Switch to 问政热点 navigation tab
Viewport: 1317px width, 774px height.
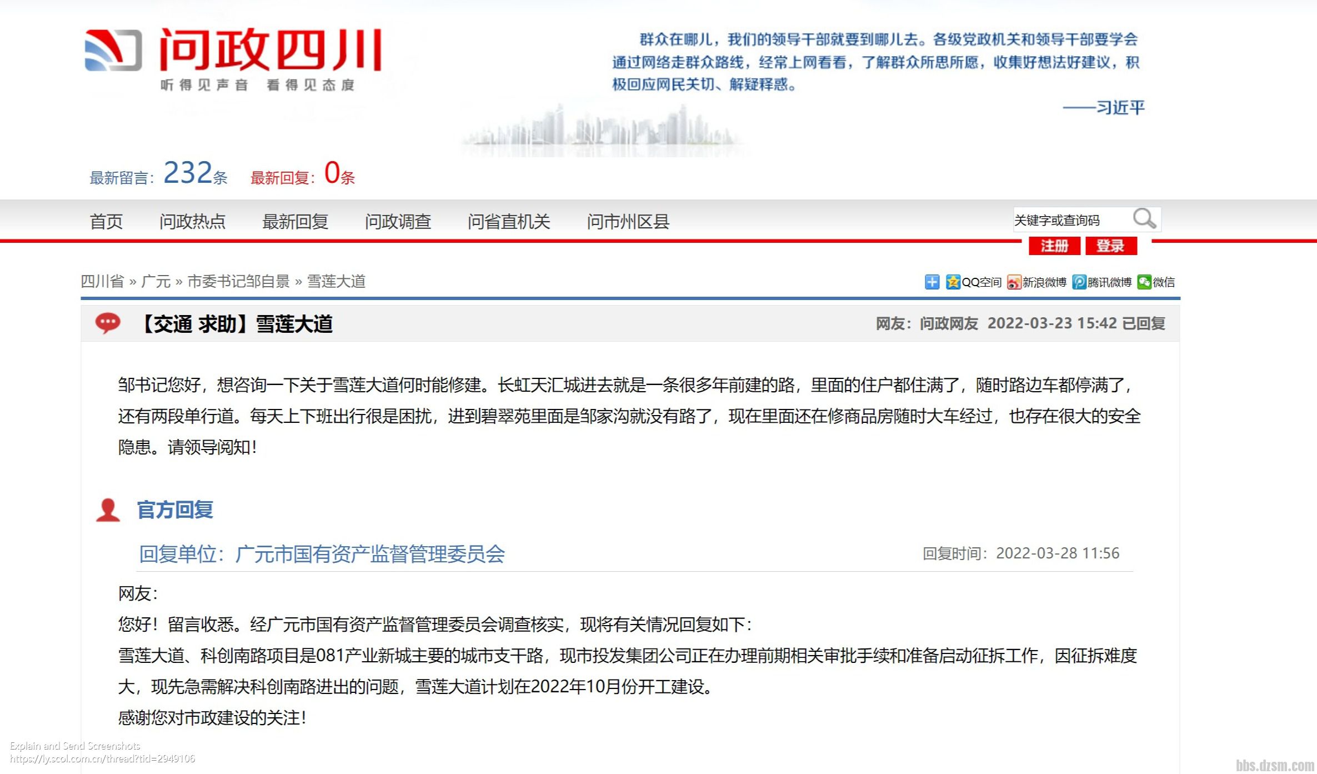(x=191, y=221)
